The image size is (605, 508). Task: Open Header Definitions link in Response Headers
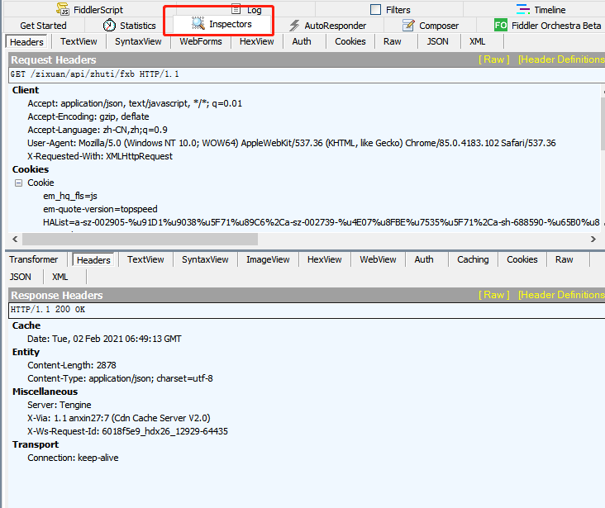point(561,295)
